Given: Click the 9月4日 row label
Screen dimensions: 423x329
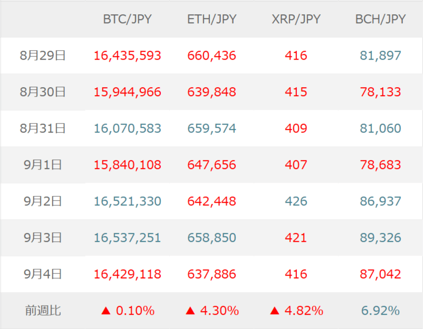Looking at the screenshot, I should [43, 274].
